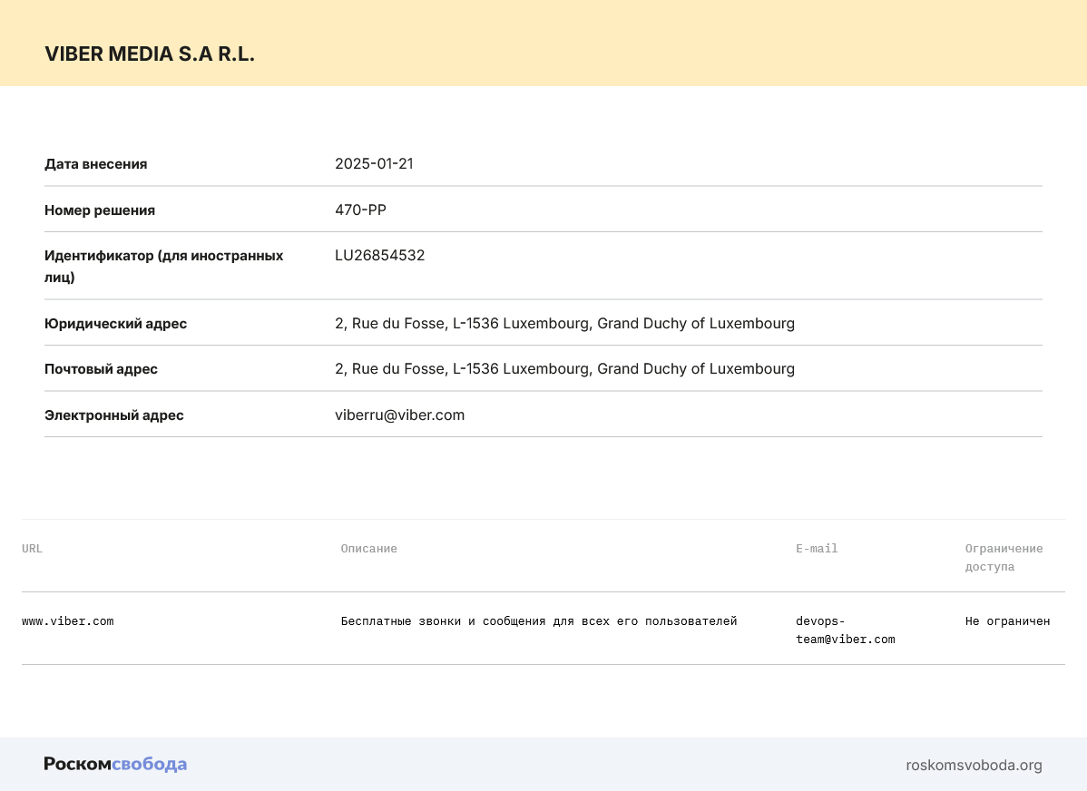Open the www.viber.com table entry
Screen dimensions: 1087x791
(x=68, y=621)
